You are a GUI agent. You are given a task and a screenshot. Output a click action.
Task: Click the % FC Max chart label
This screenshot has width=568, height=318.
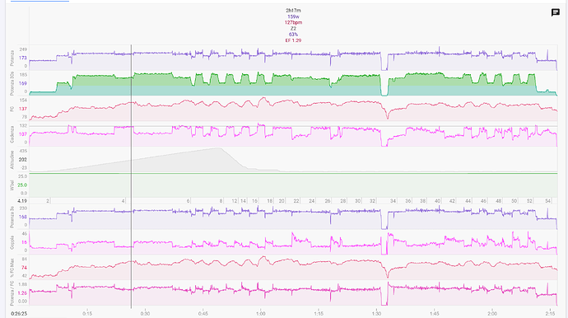click(12, 268)
